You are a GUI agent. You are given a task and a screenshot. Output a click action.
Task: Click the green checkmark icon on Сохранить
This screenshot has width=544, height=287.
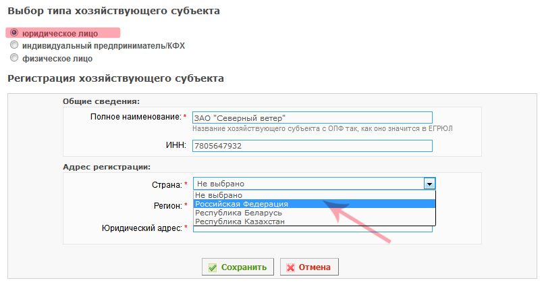pos(213,267)
